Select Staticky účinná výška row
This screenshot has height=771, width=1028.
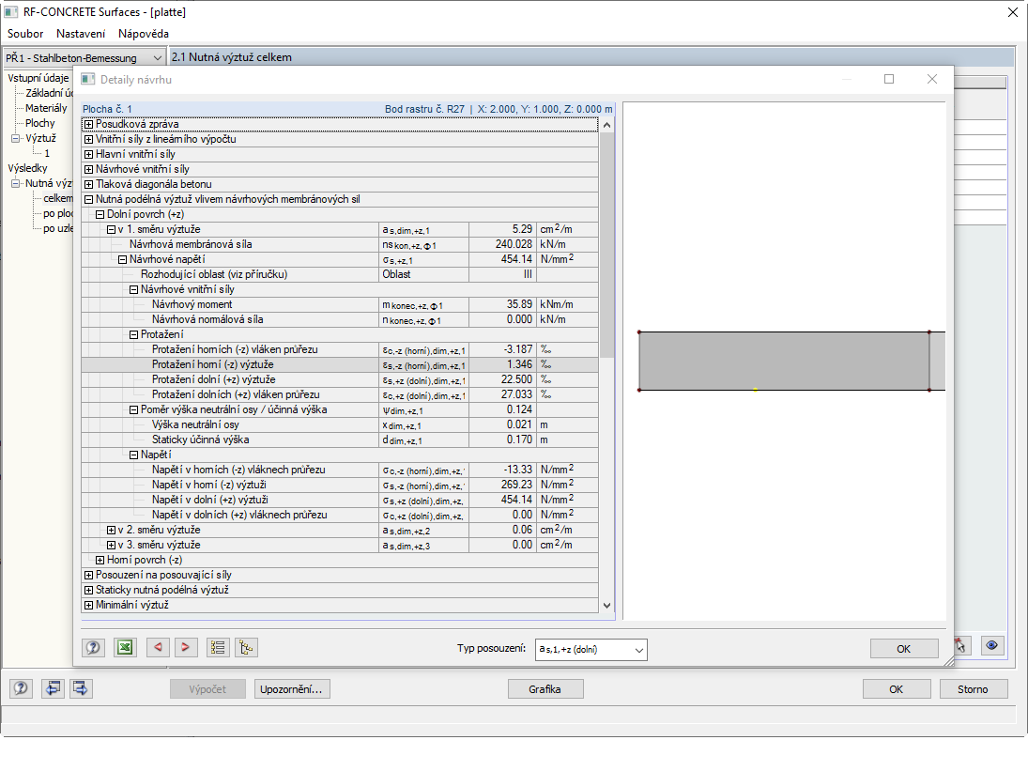point(340,439)
